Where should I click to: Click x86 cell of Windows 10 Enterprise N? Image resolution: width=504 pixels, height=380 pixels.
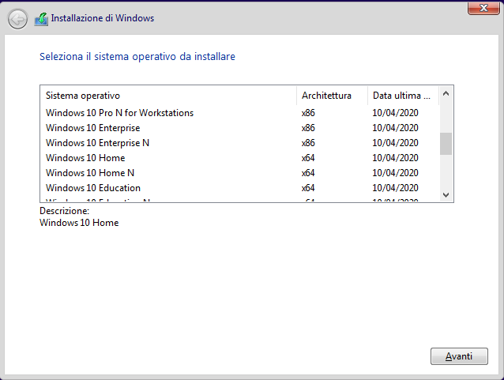(308, 143)
